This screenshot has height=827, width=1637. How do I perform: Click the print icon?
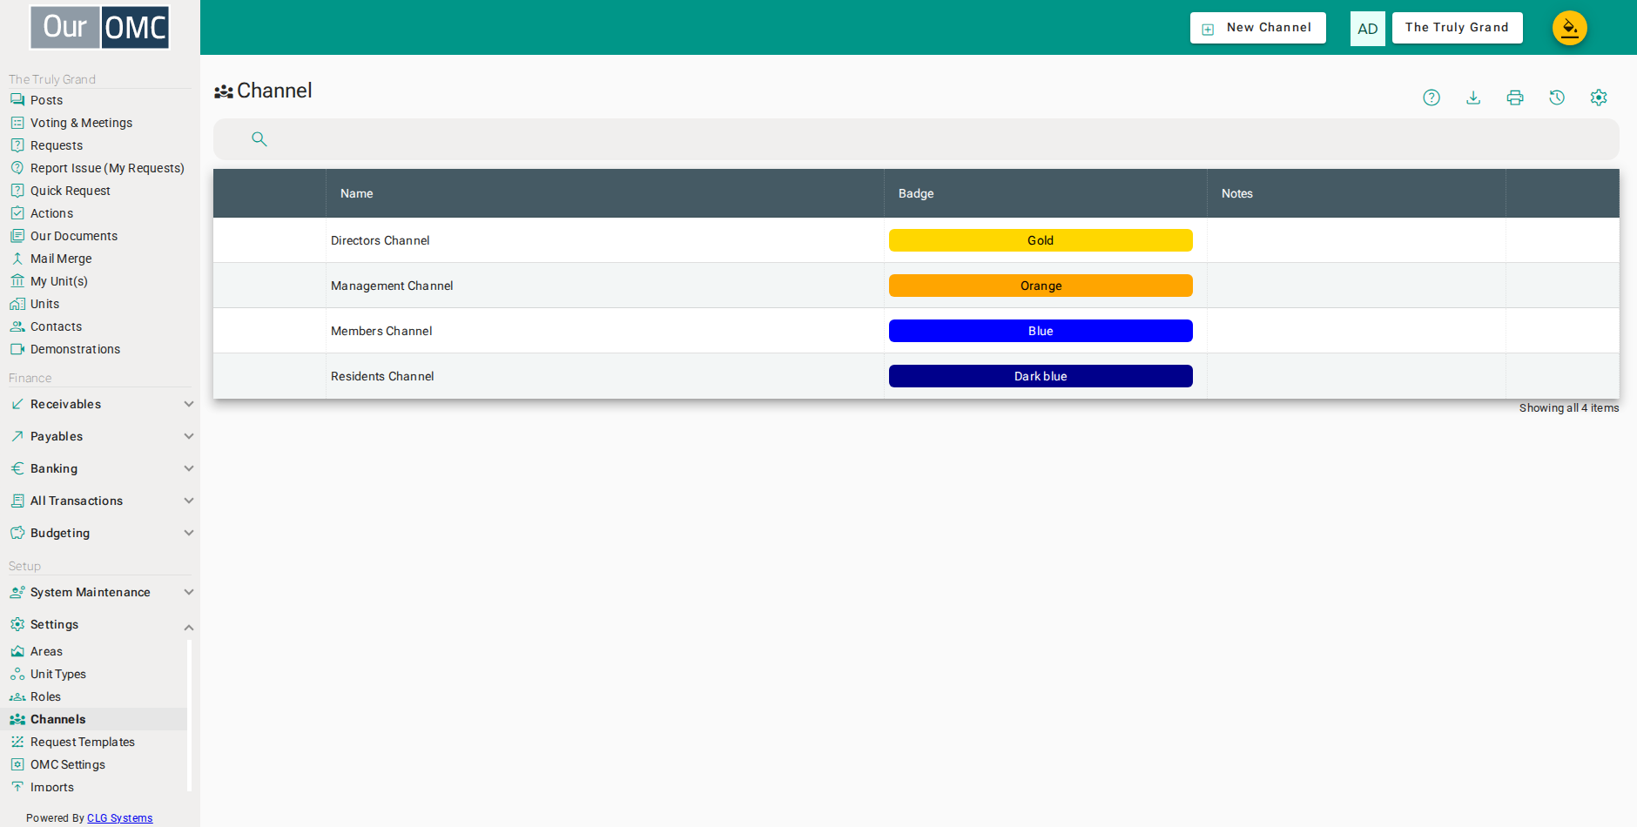tap(1515, 97)
